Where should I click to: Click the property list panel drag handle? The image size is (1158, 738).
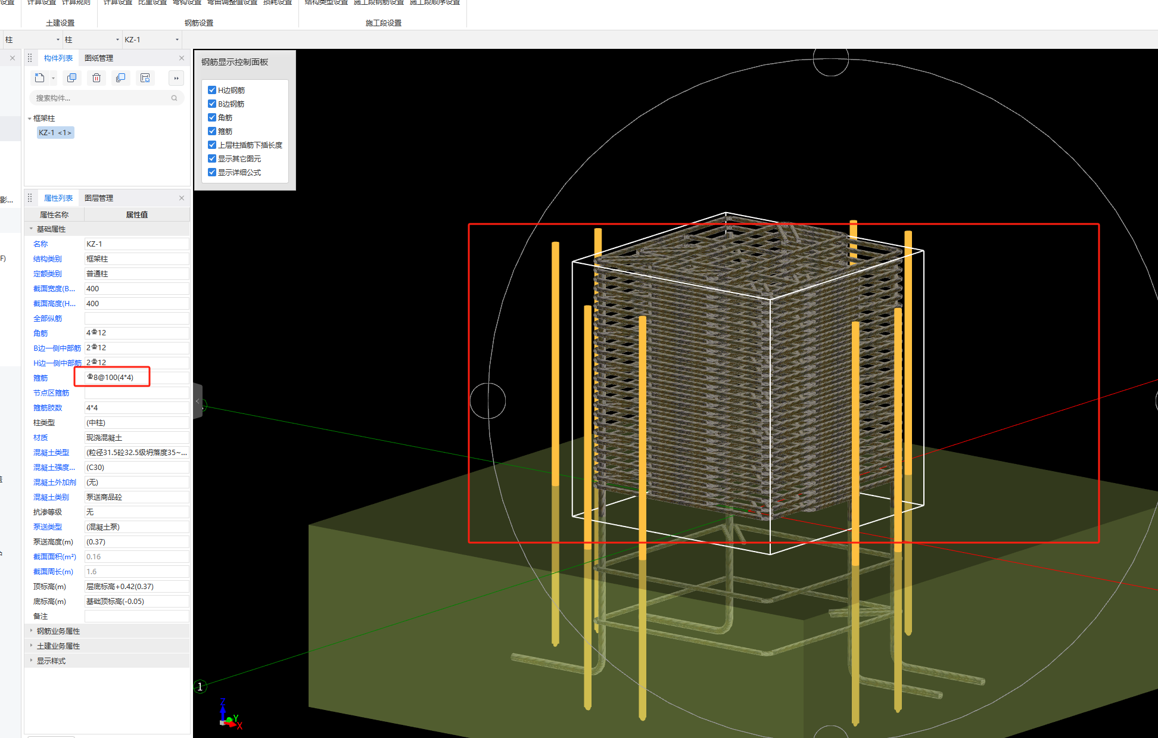click(x=30, y=198)
